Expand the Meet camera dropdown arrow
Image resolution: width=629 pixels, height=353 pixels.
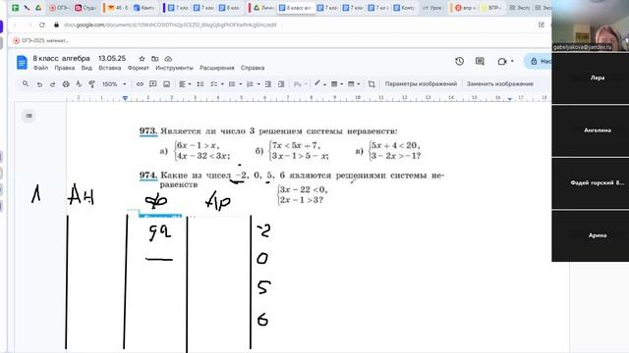[x=512, y=61]
